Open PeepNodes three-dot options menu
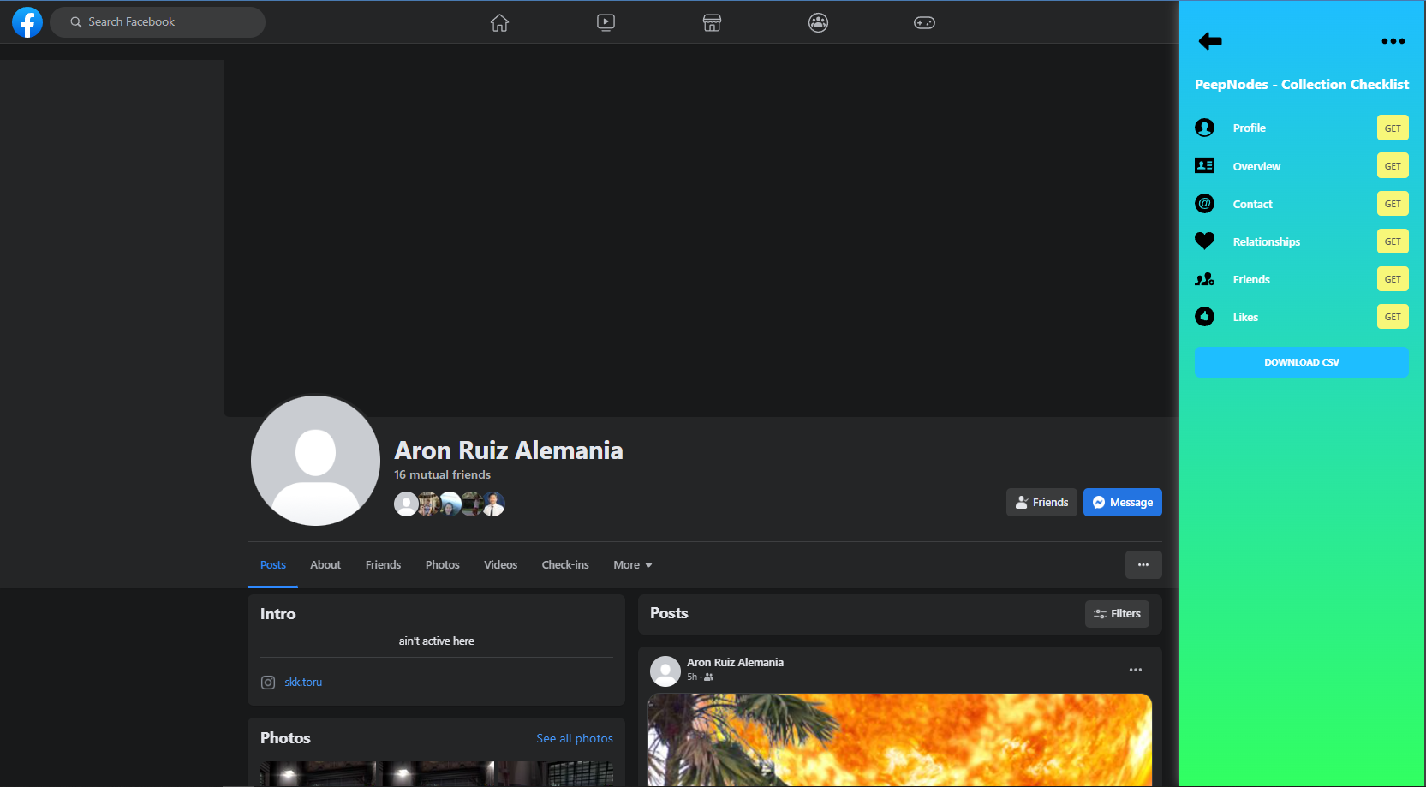This screenshot has width=1426, height=787. (x=1393, y=41)
